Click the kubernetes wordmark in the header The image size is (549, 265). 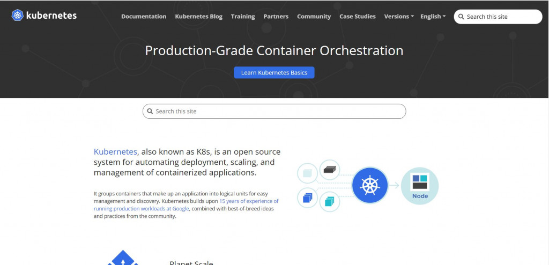coord(51,16)
